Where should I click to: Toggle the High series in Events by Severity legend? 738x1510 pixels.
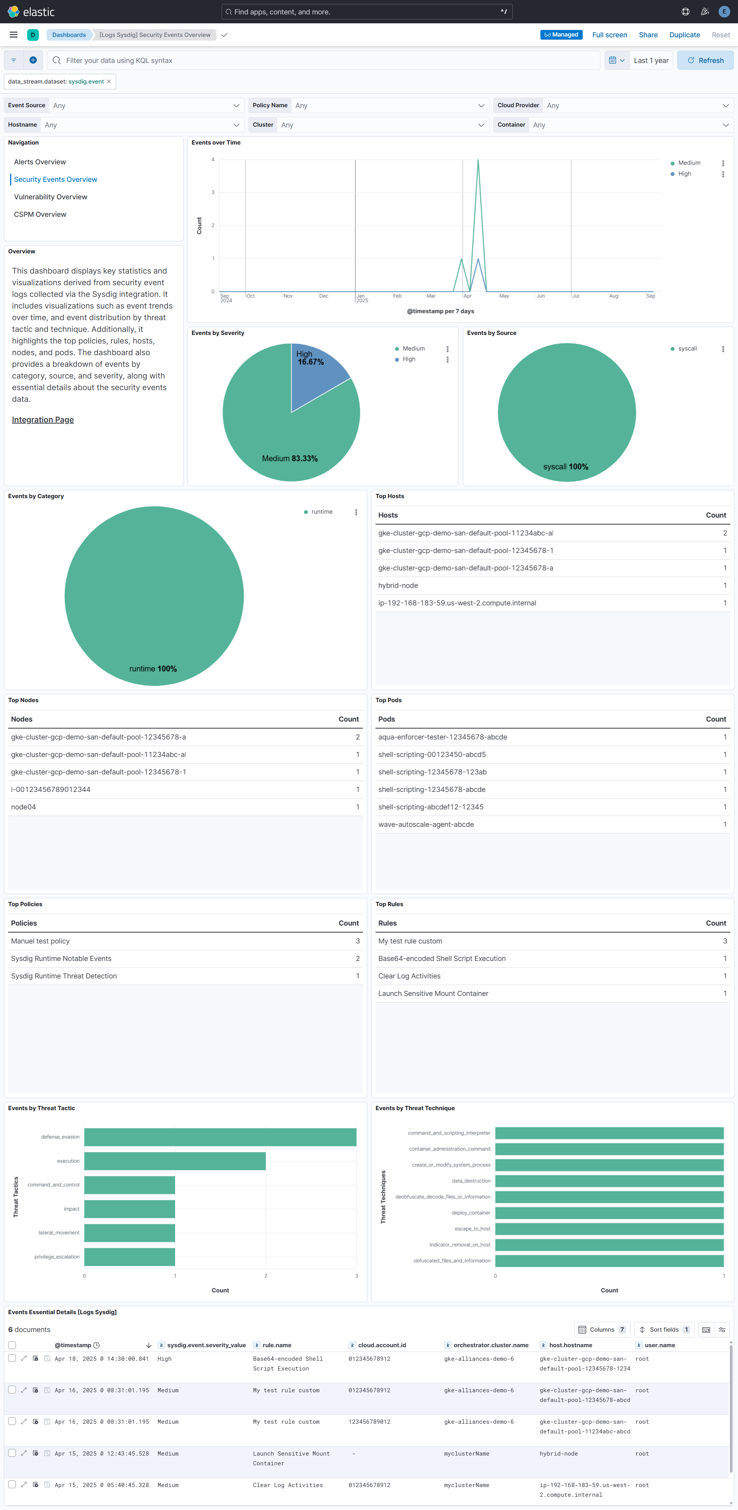[x=408, y=359]
